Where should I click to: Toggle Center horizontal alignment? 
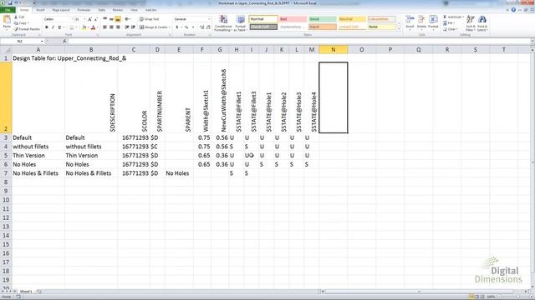tap(111, 27)
